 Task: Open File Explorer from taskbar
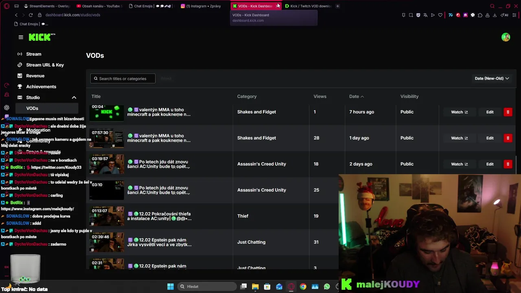pyautogui.click(x=255, y=286)
